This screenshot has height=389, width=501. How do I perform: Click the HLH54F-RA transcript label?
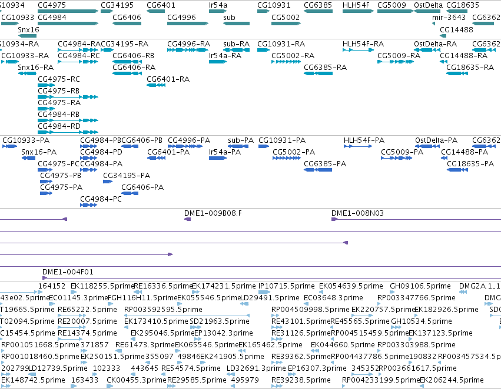(x=363, y=43)
